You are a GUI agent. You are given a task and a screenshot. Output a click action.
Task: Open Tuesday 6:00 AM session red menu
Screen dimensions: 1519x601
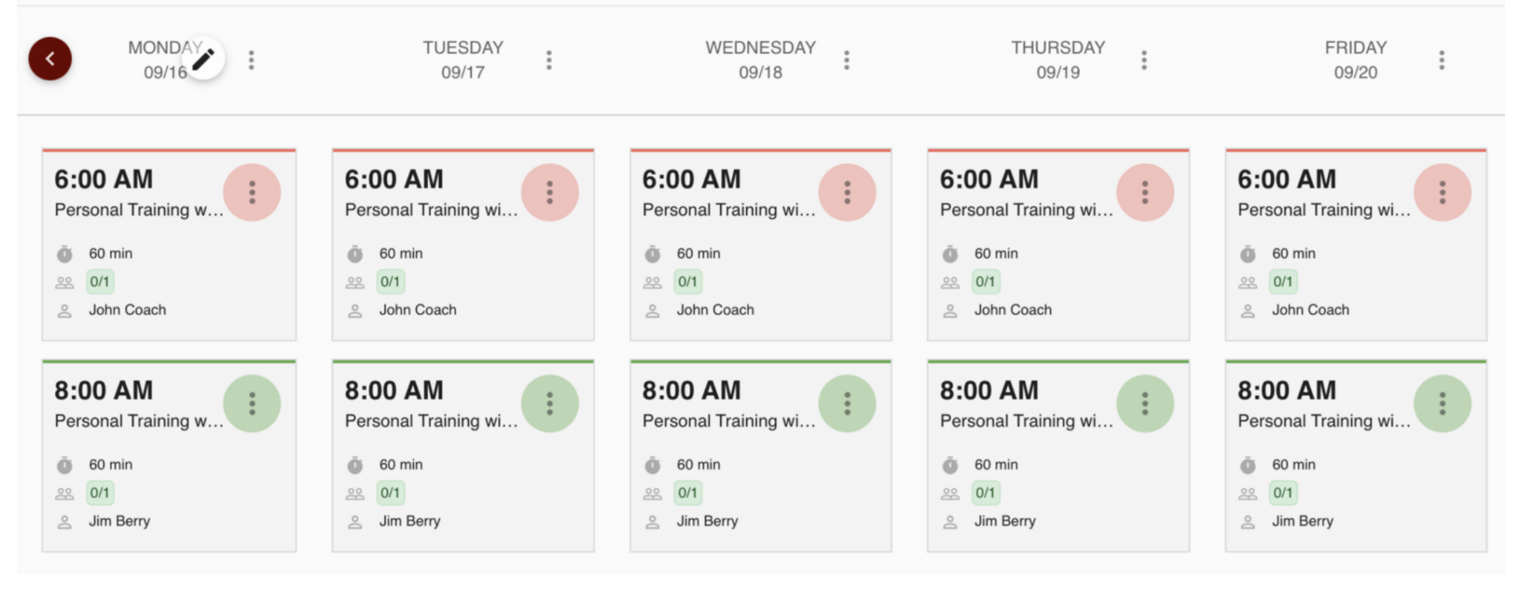pyautogui.click(x=550, y=193)
